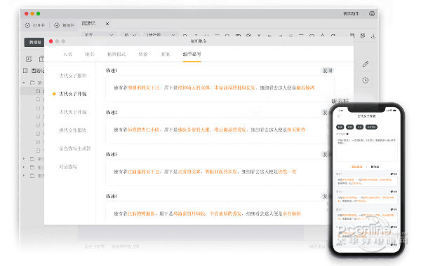Viewport: 421px width, 266px height.
Task: Click the helper link beside the settings gear
Action: 351,14
